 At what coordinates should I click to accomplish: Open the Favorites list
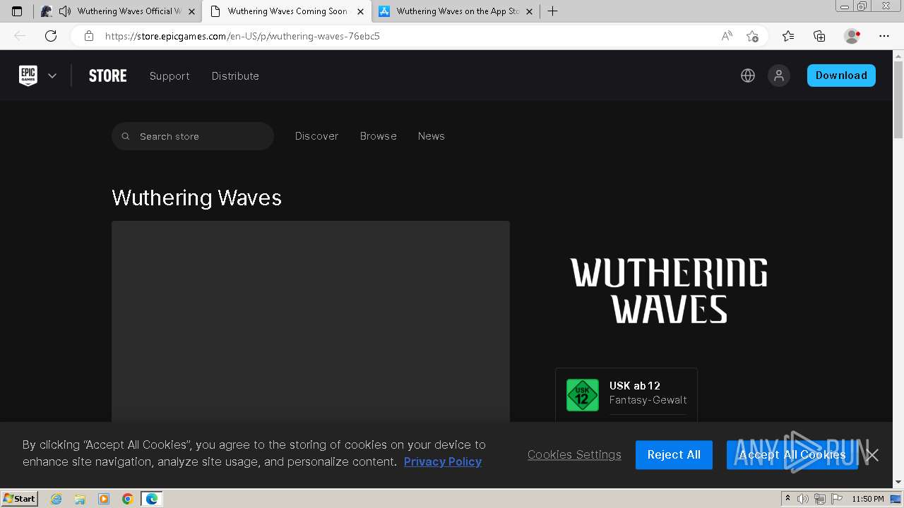pos(788,36)
